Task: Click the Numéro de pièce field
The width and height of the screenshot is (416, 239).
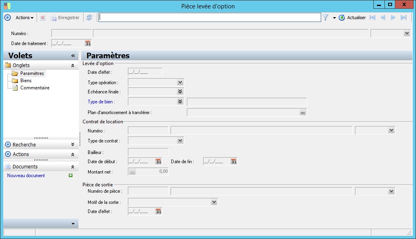Action: click(148, 191)
